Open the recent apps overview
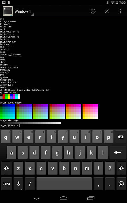Image resolution: width=127 pixels, height=203 pixels. (x=91, y=198)
